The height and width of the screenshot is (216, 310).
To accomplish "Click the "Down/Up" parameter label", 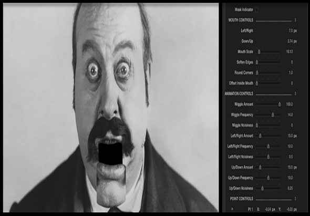I will click(247, 41).
